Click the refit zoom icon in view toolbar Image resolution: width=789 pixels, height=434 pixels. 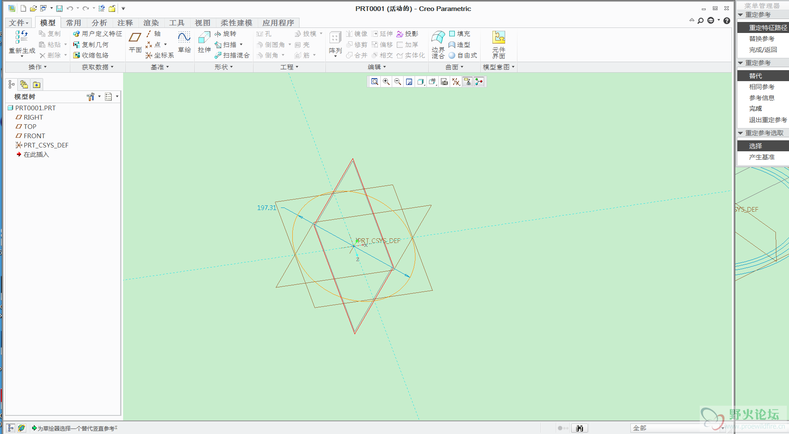click(374, 82)
